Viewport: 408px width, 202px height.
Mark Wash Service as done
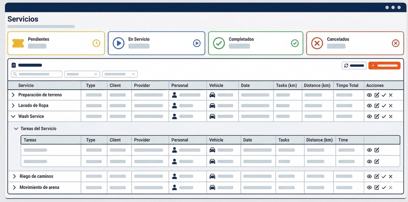pyautogui.click(x=384, y=116)
